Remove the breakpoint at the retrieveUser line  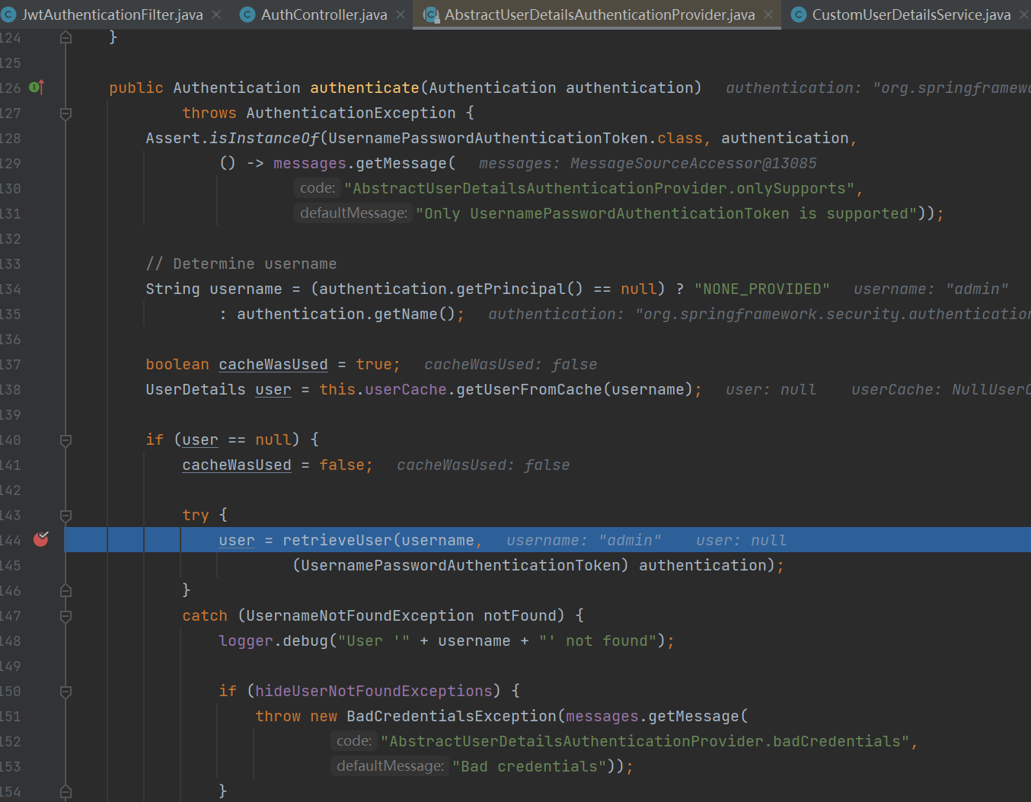[x=41, y=539]
